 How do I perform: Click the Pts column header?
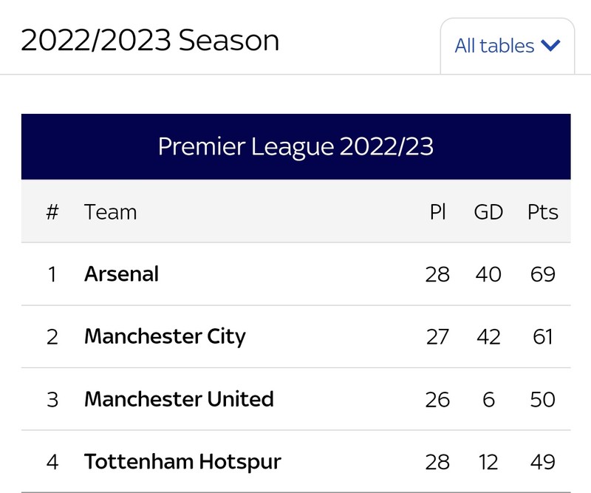[543, 212]
